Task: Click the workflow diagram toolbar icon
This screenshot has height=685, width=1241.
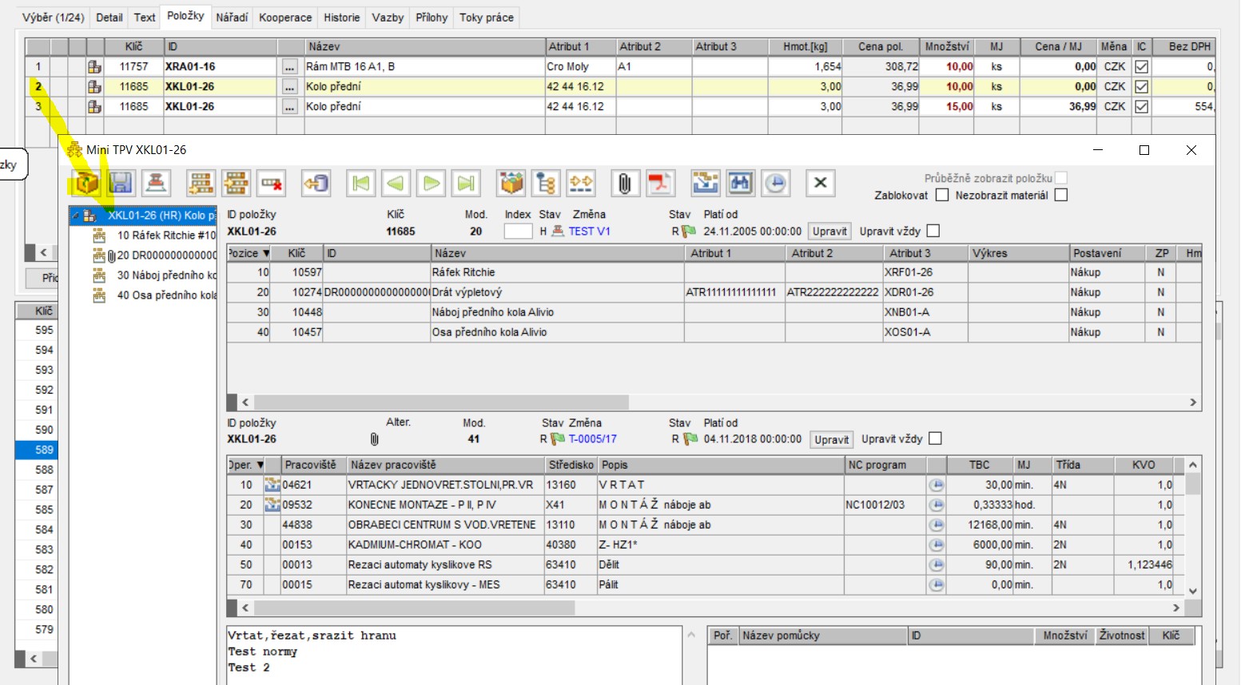Action: 706,184
